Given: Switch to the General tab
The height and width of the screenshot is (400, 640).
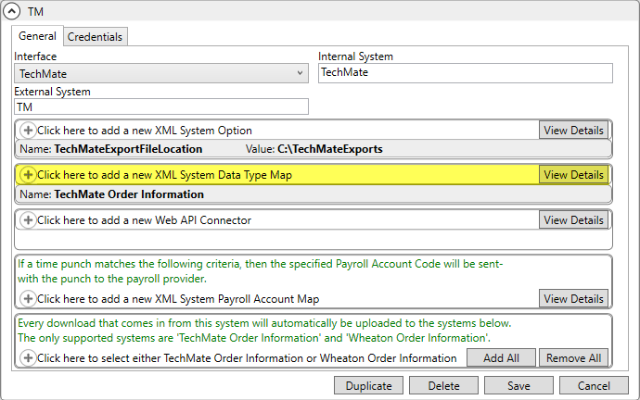Looking at the screenshot, I should coord(37,36).
